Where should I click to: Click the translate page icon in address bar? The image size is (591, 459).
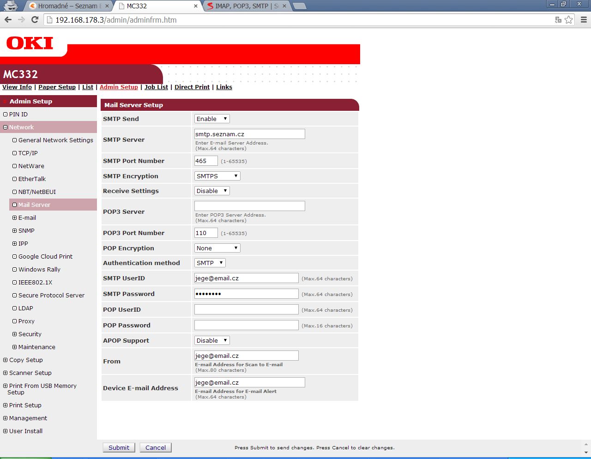tap(558, 20)
